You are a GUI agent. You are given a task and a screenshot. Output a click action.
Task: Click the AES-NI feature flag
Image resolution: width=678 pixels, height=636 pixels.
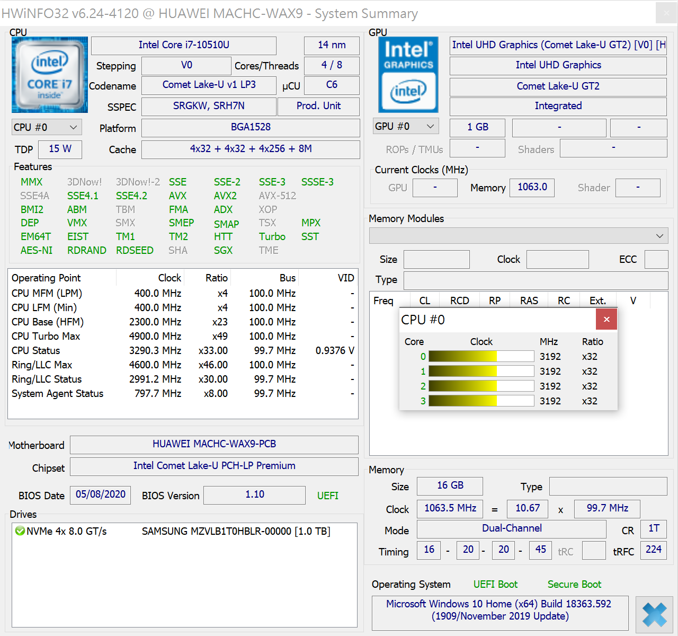(37, 250)
